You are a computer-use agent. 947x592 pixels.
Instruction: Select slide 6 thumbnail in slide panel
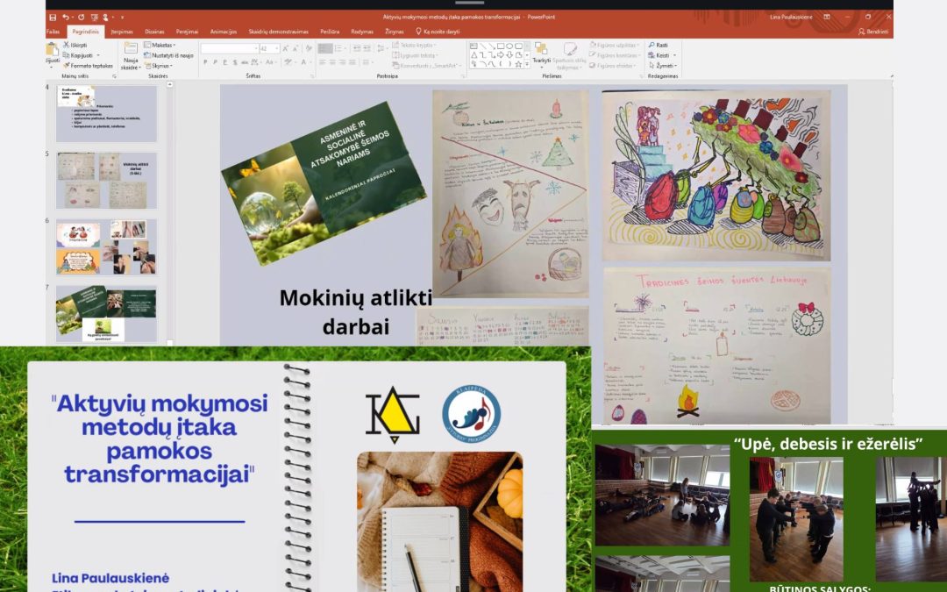pos(106,247)
